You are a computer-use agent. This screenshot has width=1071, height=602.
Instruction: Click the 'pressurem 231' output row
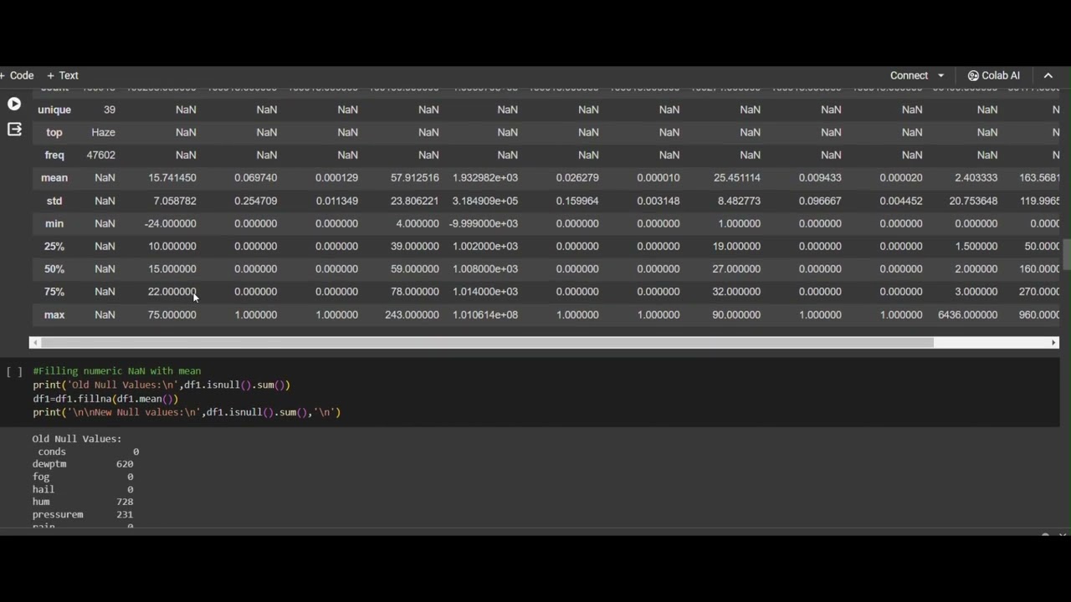tap(83, 514)
